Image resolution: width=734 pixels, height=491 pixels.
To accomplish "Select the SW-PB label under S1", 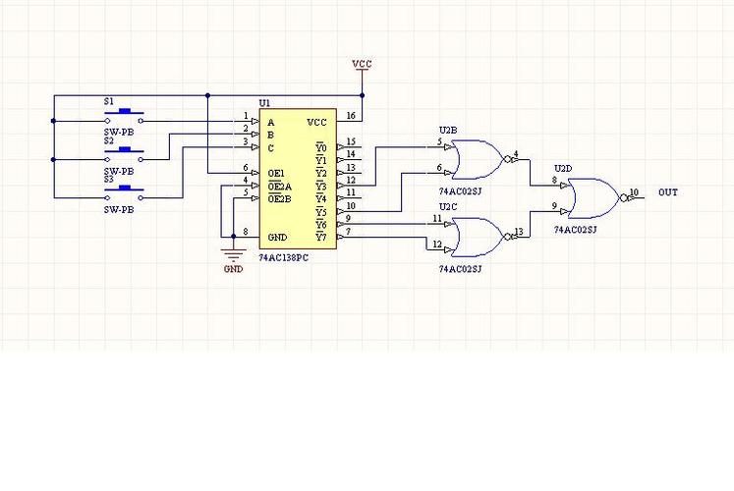I will click(119, 132).
